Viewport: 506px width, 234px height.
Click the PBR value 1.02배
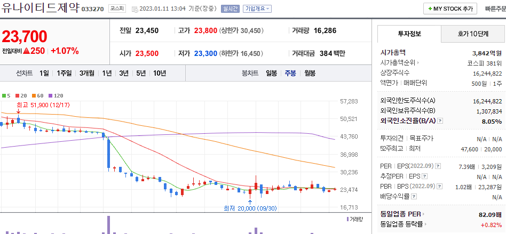pyautogui.click(x=464, y=187)
